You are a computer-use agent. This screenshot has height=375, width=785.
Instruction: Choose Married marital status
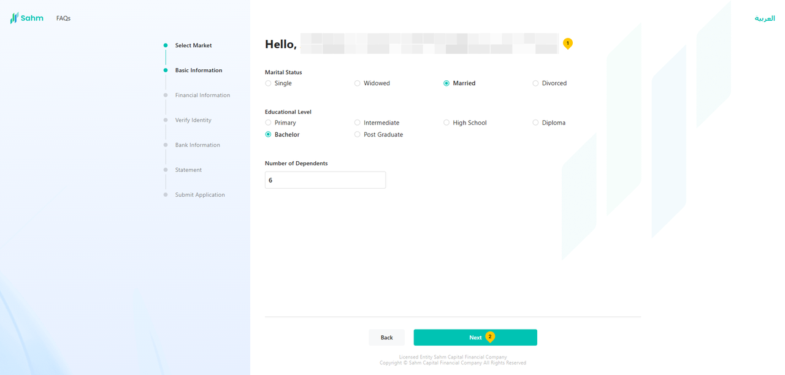tap(446, 83)
